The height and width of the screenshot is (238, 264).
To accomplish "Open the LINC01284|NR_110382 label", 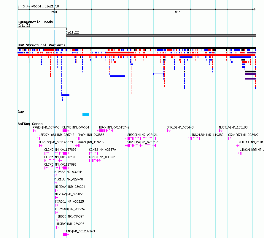I will click(x=206, y=135).
